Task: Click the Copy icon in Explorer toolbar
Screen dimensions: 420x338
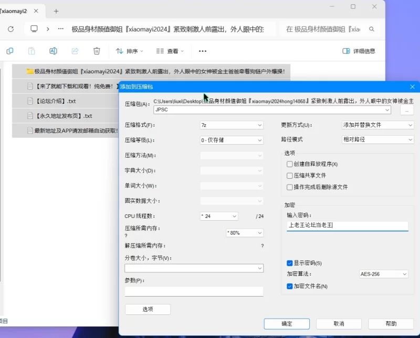Action: 10,51
